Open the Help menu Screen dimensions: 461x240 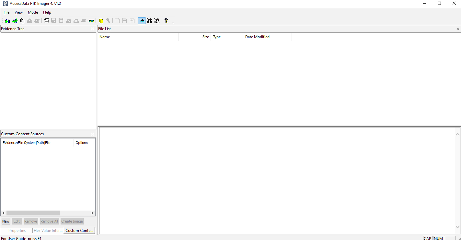47,12
